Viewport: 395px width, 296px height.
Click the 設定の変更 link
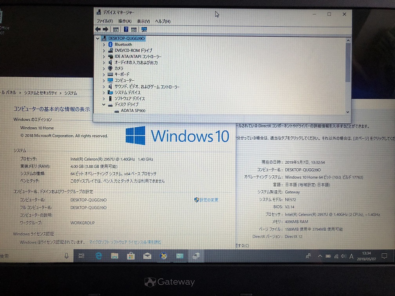[208, 200]
